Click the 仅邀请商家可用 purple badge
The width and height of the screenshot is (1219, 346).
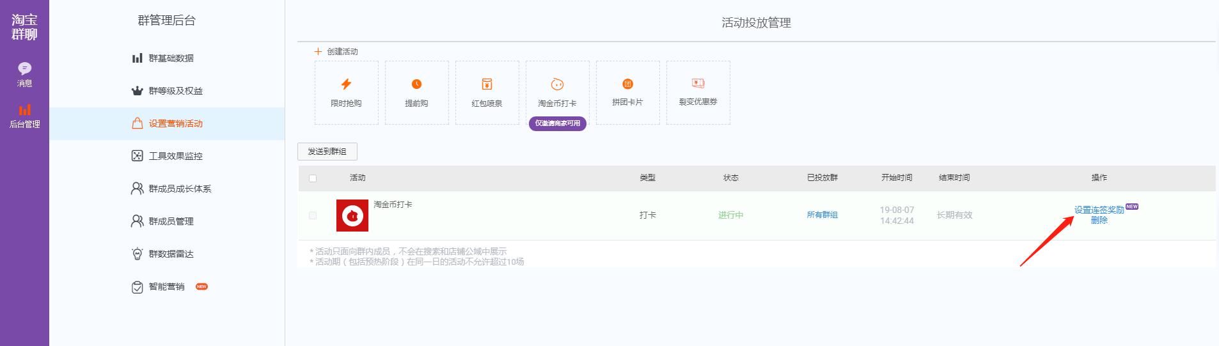[x=557, y=123]
